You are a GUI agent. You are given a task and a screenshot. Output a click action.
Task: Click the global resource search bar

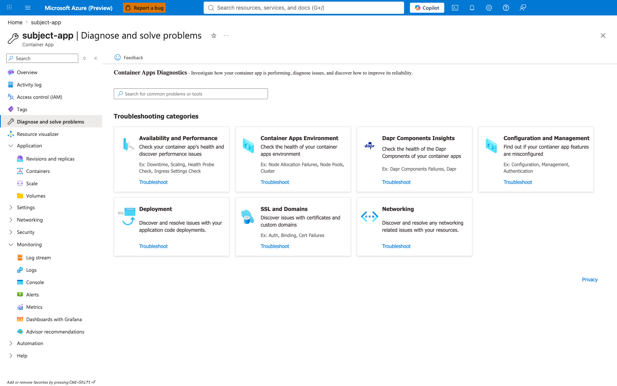click(x=304, y=8)
